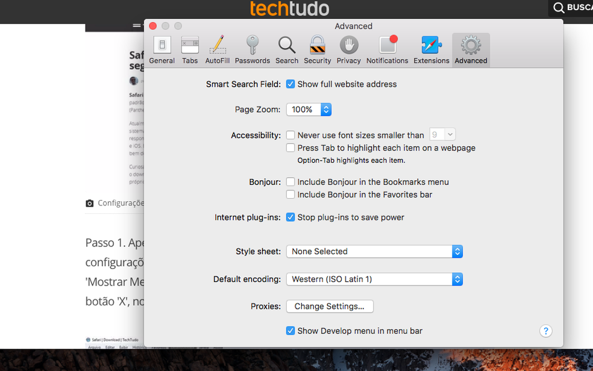Close the Advanced preferences window
The height and width of the screenshot is (371, 593).
153,26
